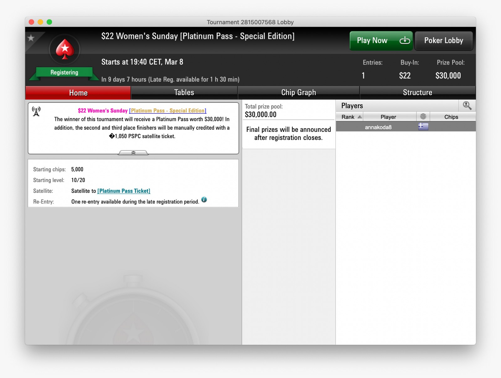Click the Entries count 1
The height and width of the screenshot is (378, 501).
[x=363, y=75]
